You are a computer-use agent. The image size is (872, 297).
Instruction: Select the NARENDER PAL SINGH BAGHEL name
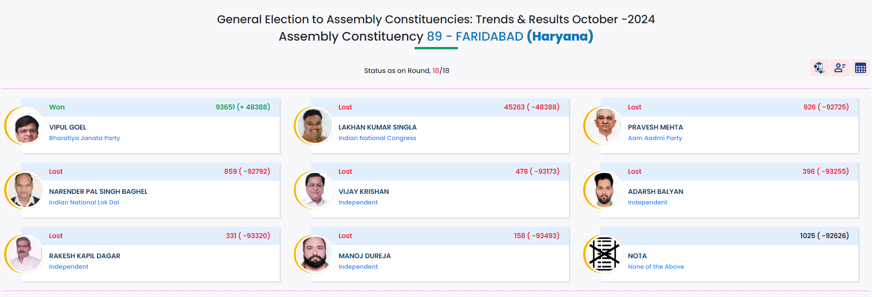tap(98, 192)
